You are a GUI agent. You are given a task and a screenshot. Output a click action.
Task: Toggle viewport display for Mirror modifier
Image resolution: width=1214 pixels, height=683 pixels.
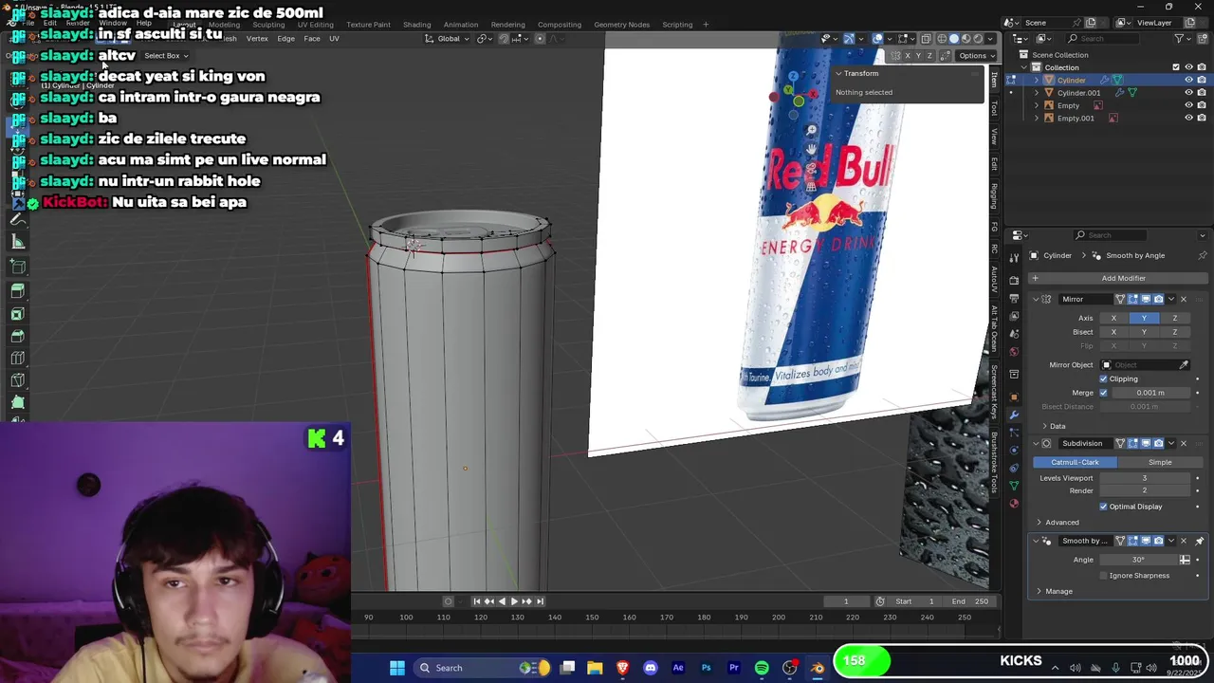point(1146,299)
